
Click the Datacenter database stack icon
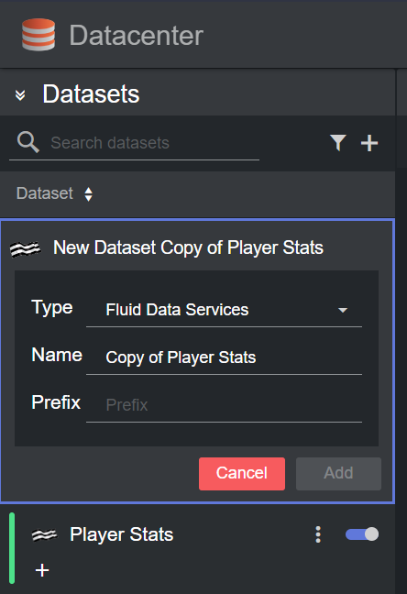click(38, 35)
